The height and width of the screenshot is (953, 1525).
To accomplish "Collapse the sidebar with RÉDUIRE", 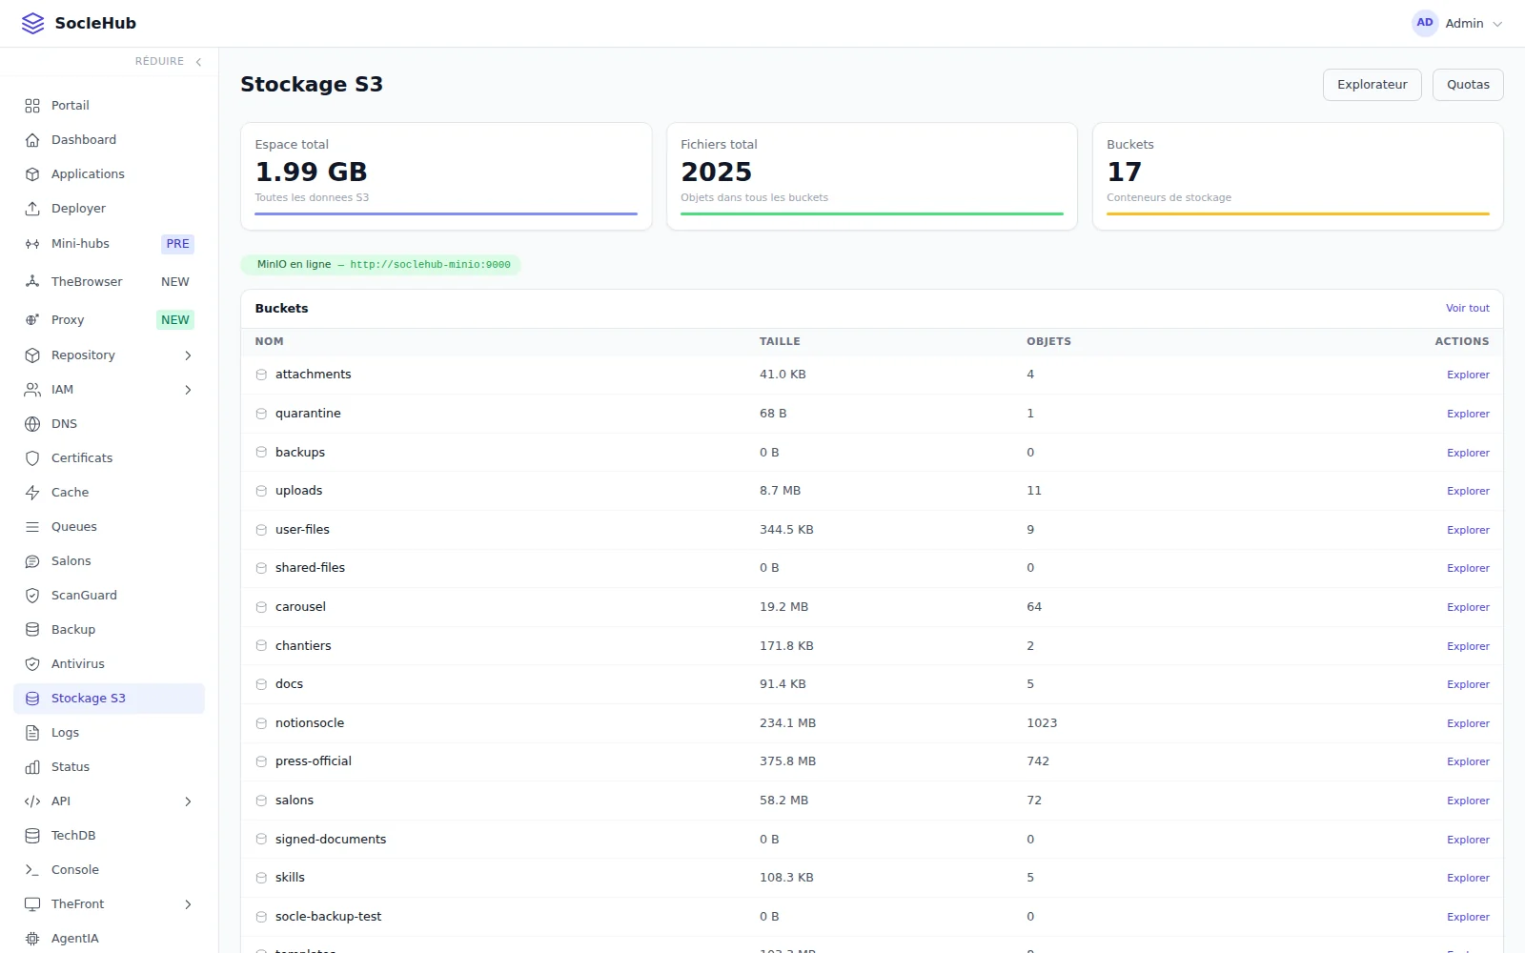I will (169, 61).
